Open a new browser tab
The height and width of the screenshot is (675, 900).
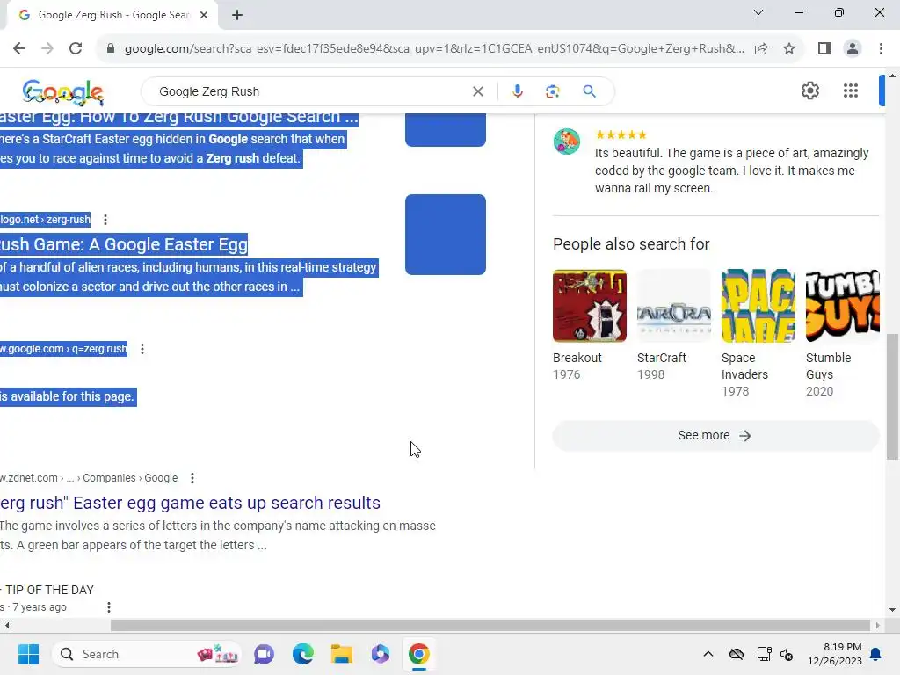click(x=237, y=15)
